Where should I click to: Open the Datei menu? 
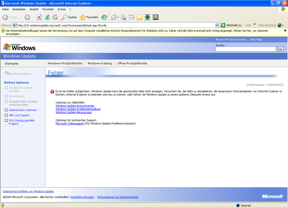5,9
